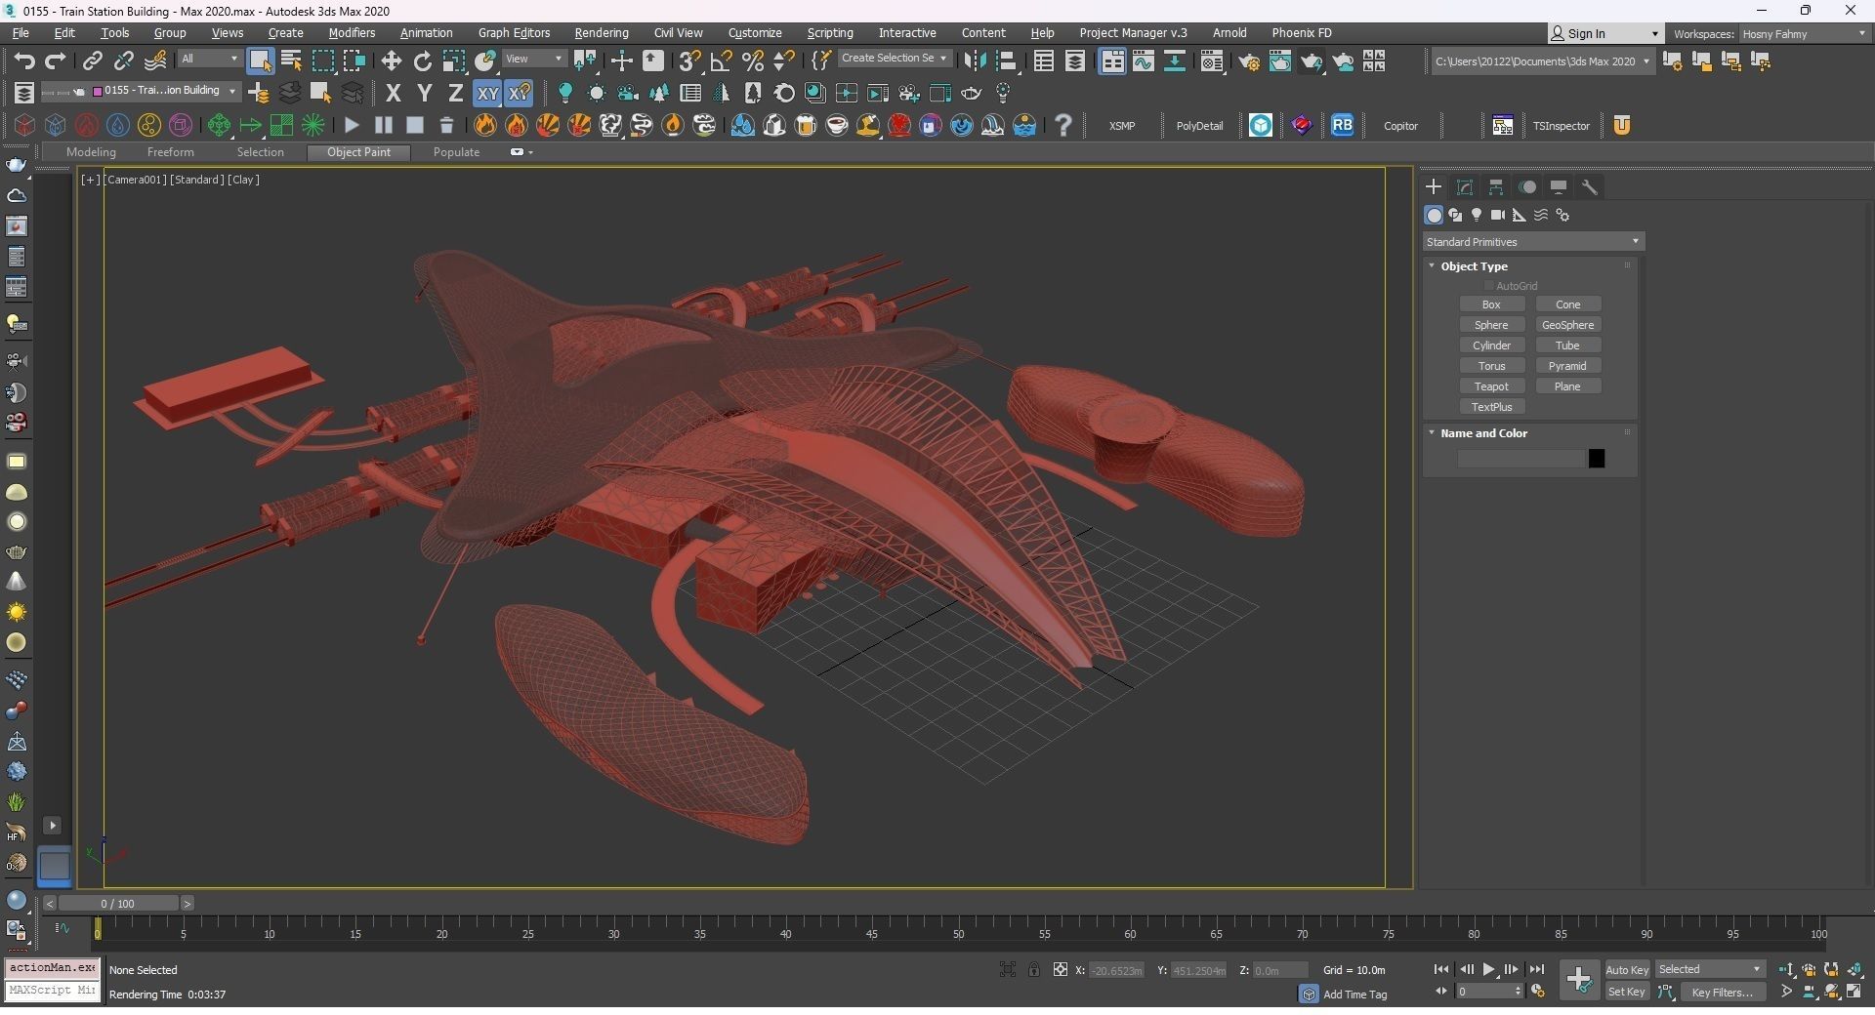Click the Mirror tool icon
This screenshot has width=1875, height=1015.
974,61
